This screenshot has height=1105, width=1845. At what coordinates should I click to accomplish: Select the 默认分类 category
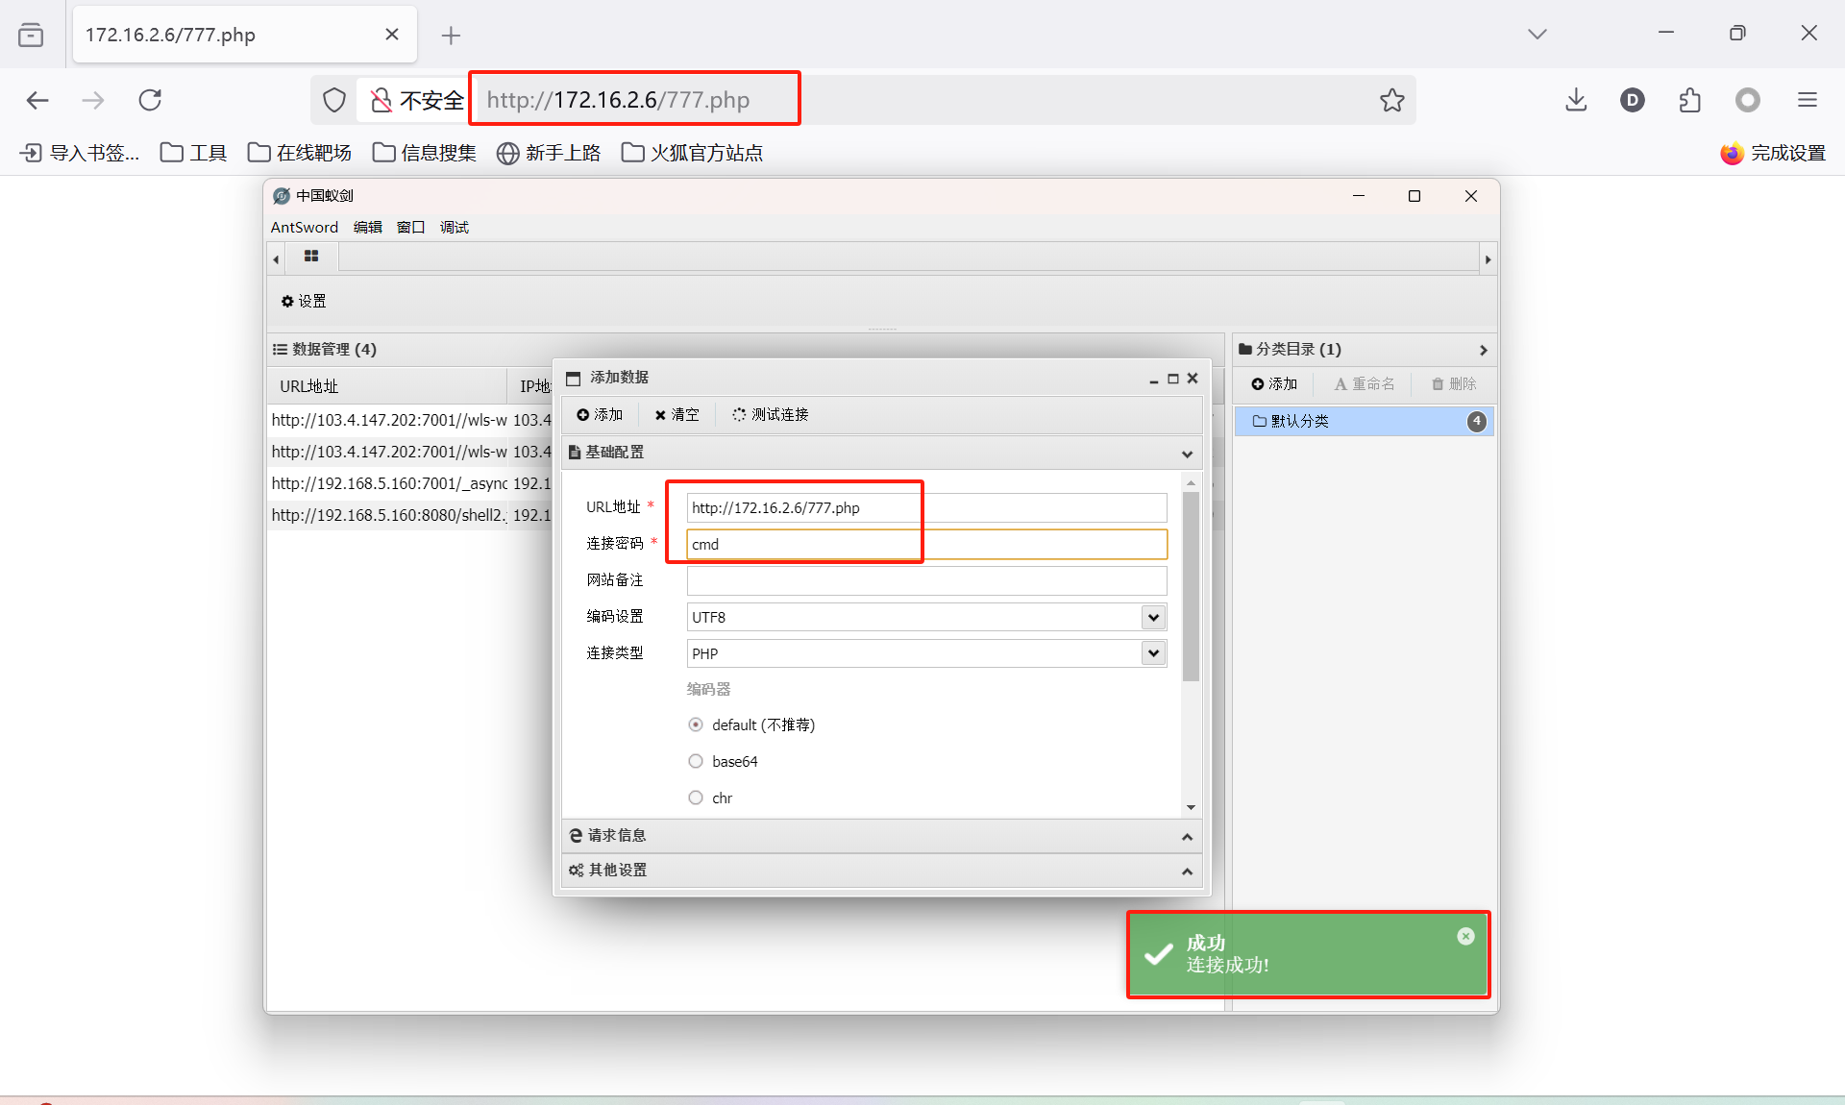(1364, 421)
